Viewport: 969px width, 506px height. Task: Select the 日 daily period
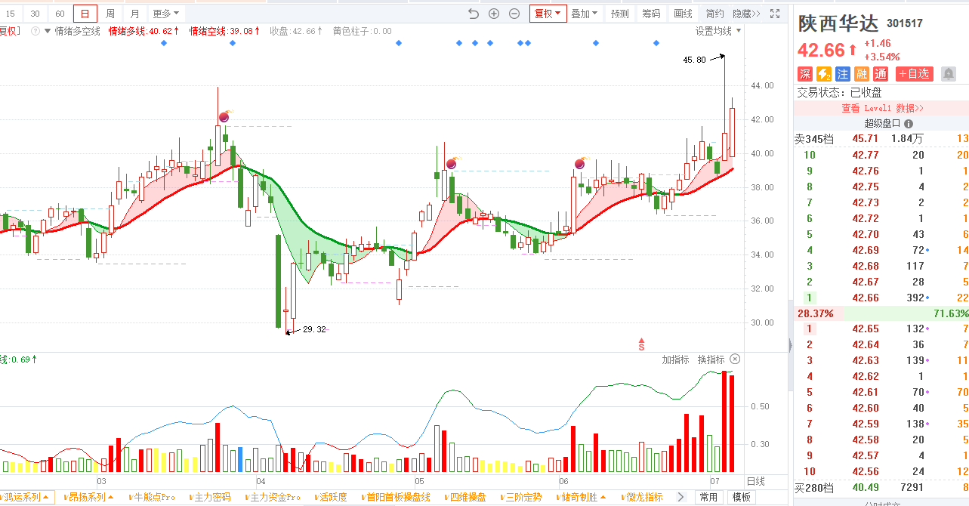(85, 14)
